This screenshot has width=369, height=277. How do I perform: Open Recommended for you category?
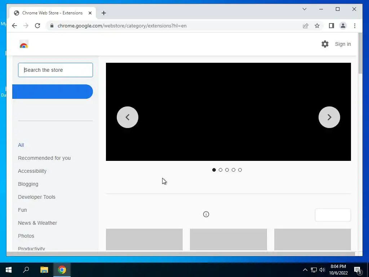pos(44,158)
